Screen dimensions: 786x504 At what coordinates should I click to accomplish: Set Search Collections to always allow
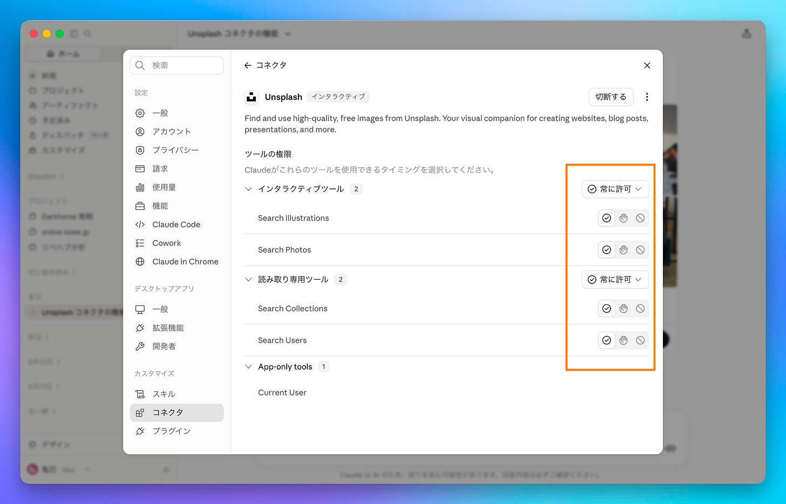[x=607, y=309]
